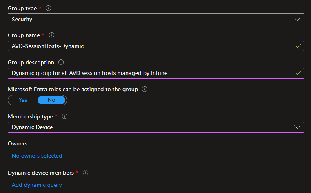Open the Group type dropdown

tap(155, 19)
